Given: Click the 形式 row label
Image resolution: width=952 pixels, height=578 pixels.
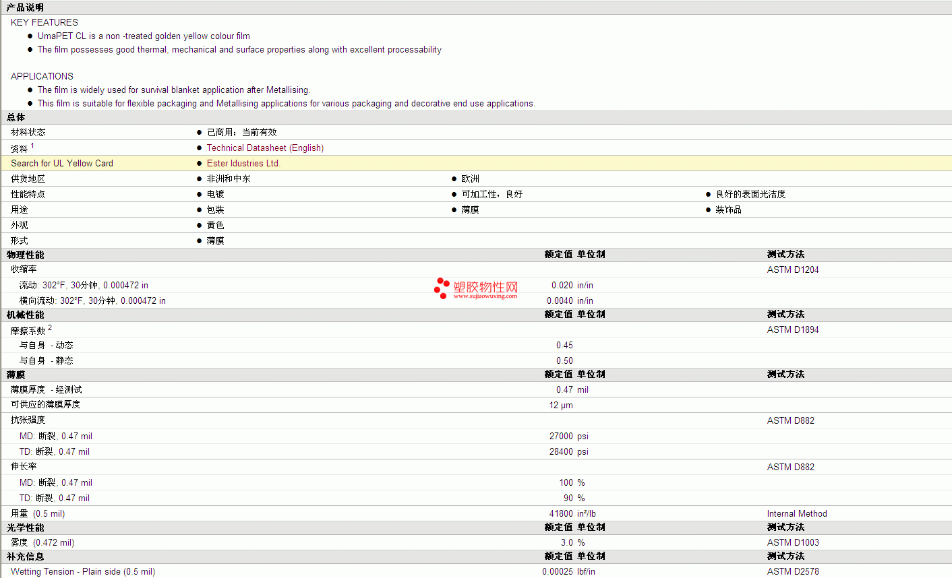Looking at the screenshot, I should (x=20, y=240).
